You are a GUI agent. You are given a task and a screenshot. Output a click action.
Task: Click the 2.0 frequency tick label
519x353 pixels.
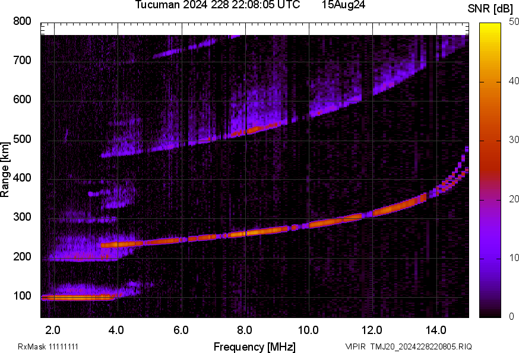(x=53, y=330)
